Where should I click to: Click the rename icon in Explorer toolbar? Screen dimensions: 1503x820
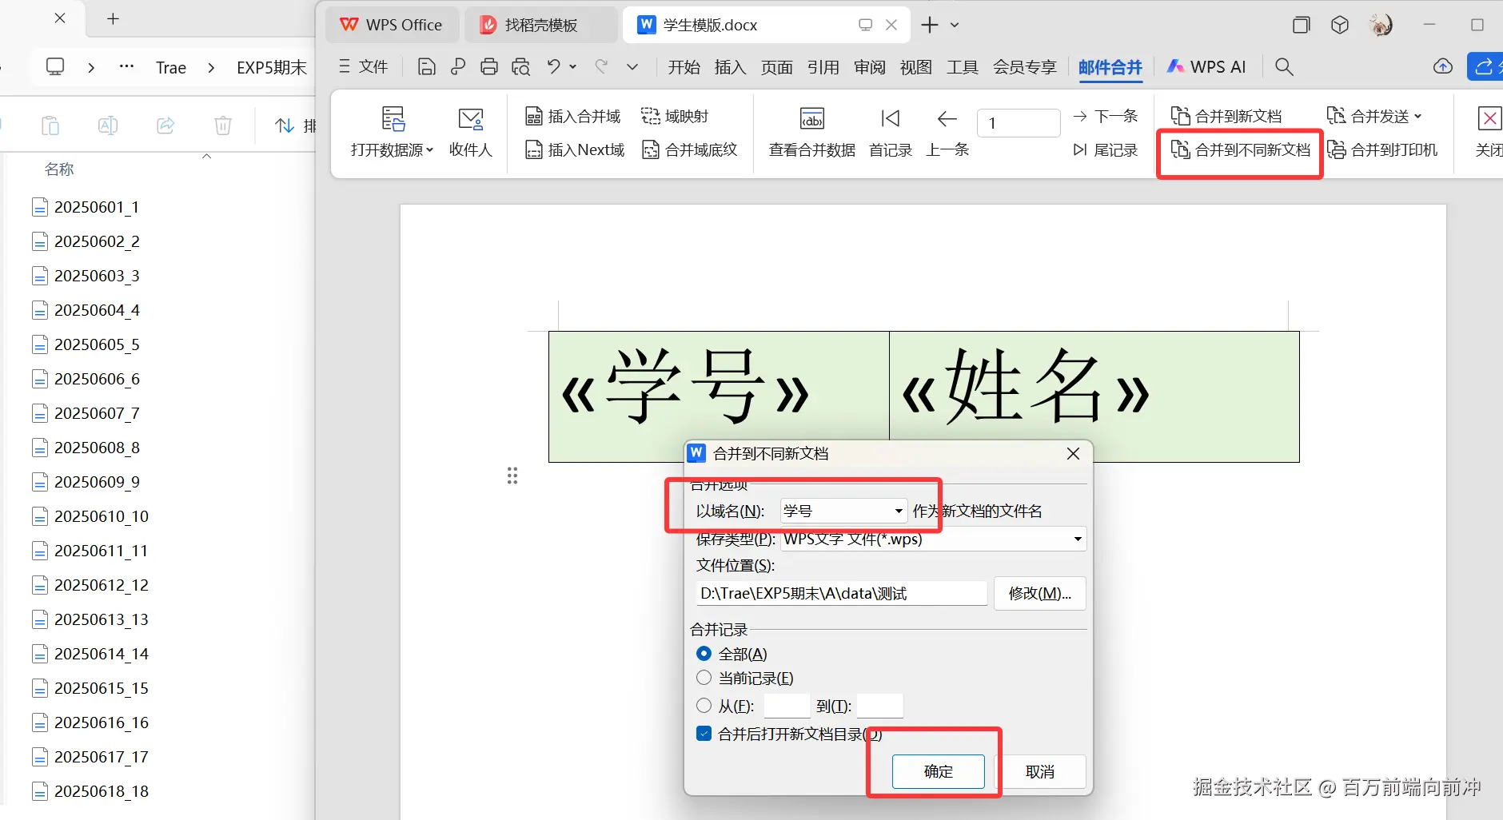[x=108, y=125]
